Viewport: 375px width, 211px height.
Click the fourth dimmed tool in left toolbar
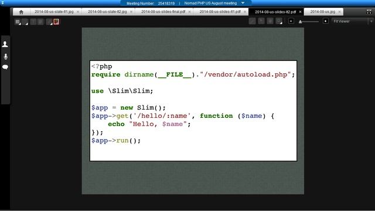coord(40,22)
